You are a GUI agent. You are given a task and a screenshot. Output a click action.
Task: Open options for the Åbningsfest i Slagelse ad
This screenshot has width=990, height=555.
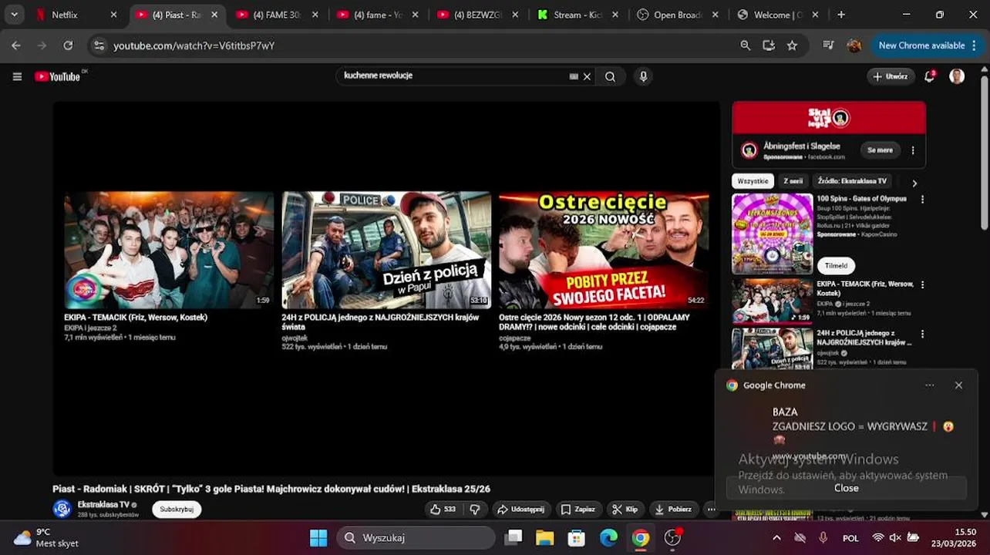[913, 150]
